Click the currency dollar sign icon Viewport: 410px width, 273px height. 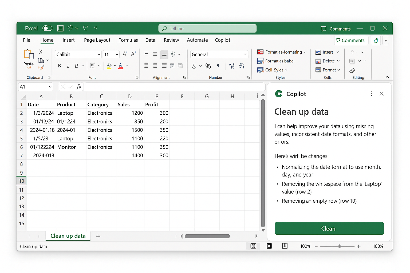point(194,66)
